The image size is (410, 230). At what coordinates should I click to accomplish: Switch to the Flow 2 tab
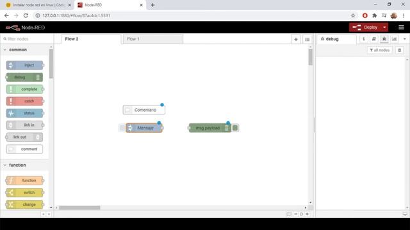[91, 39]
